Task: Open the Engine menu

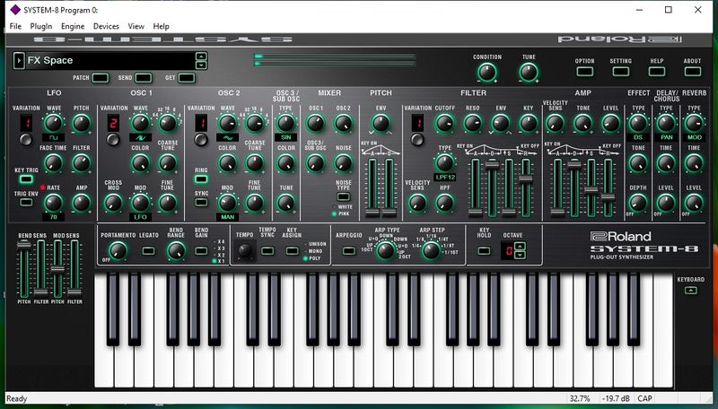Action: [73, 26]
